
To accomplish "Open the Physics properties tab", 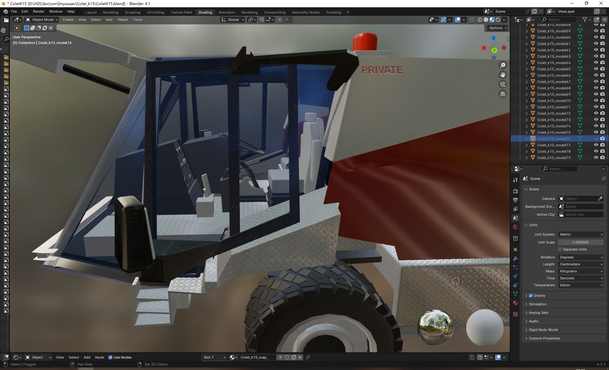I will click(x=515, y=276).
